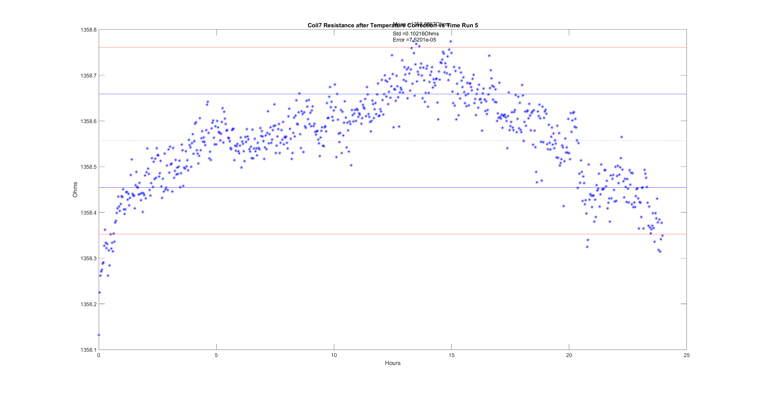Viewport: 759px width, 393px height.
Task: Click the x-axis tick label 25
Action: click(687, 355)
